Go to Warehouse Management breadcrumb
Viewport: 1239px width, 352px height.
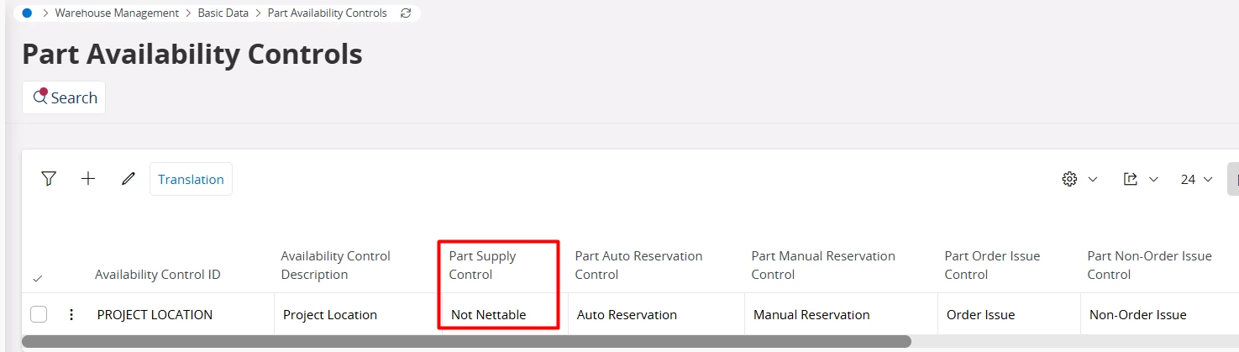coord(117,13)
